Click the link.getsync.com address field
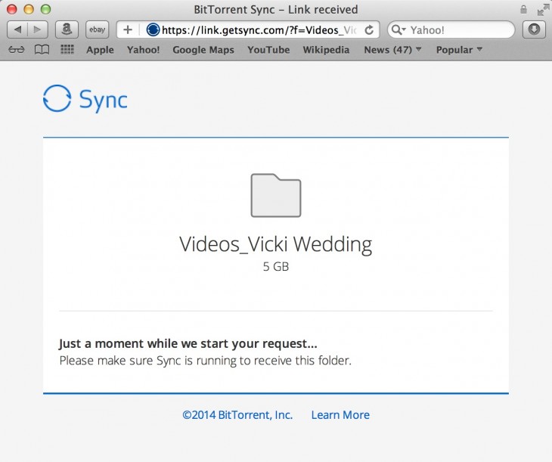Image resolution: width=552 pixels, height=462 pixels. pyautogui.click(x=257, y=30)
